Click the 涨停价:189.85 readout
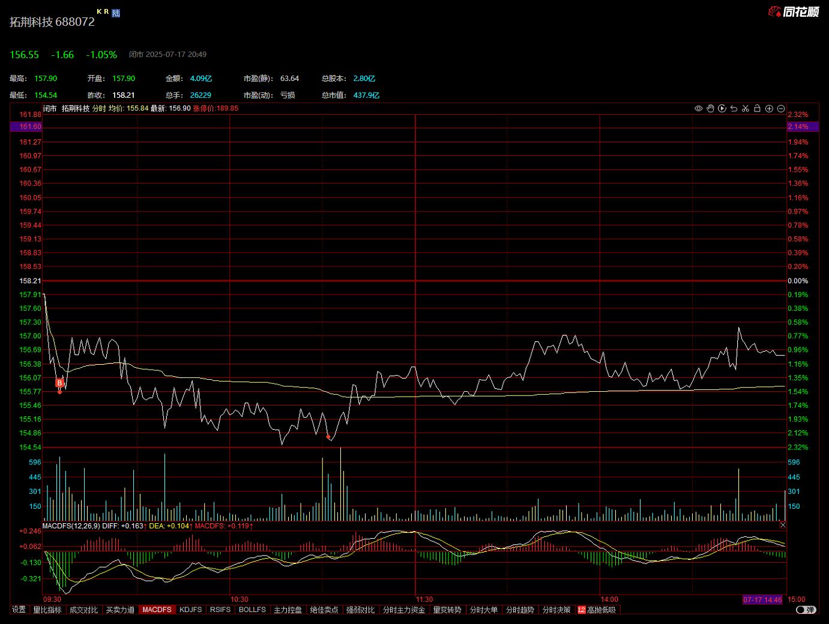The width and height of the screenshot is (829, 624). point(215,109)
